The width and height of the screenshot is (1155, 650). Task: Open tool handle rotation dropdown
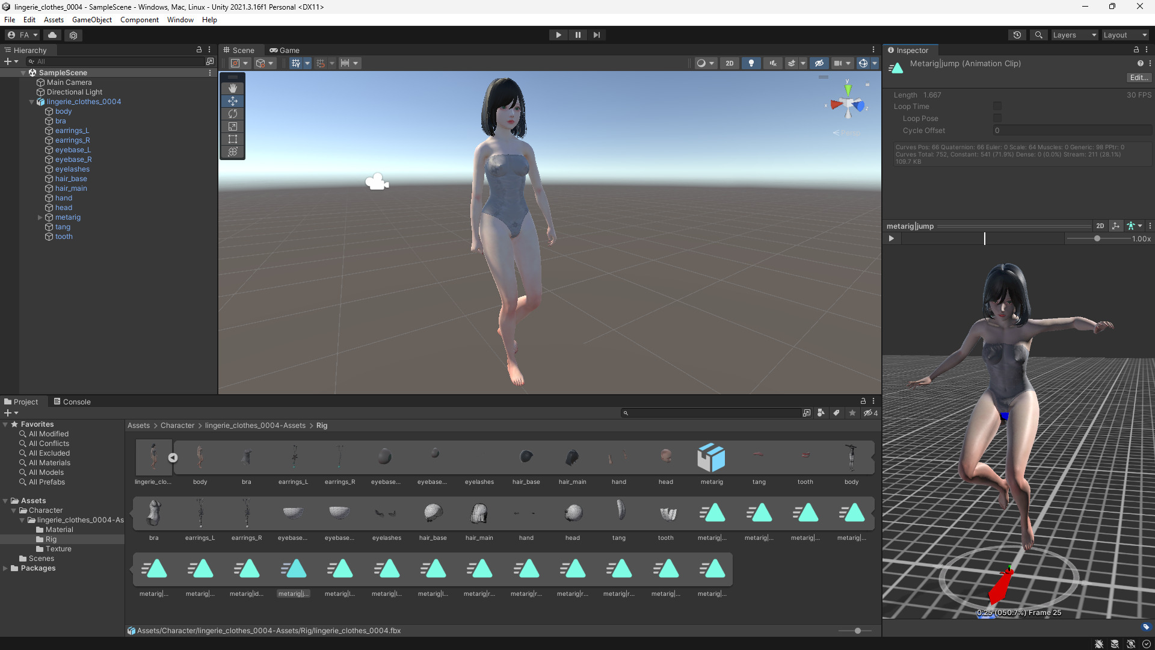[x=265, y=63]
